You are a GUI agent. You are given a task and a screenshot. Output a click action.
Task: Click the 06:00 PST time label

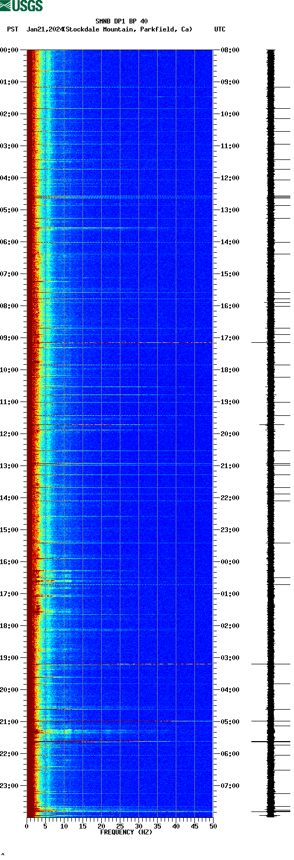pos(10,242)
